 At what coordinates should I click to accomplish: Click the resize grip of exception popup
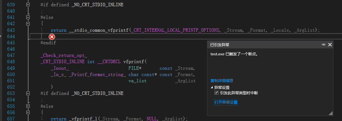(x=331, y=113)
